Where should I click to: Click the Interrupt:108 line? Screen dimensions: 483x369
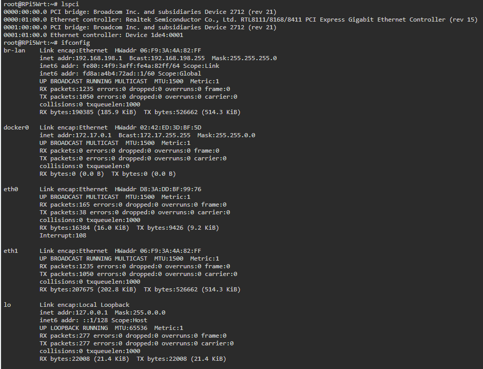click(63, 236)
